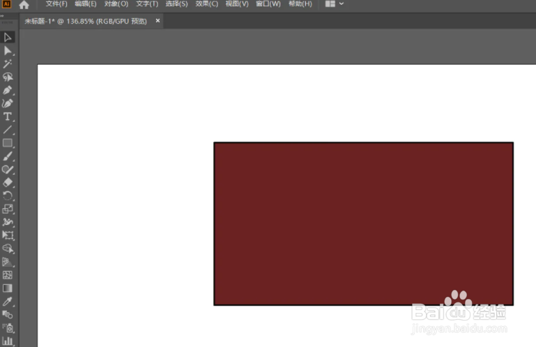Select the Eyedropper tool
This screenshot has height=347, width=536.
click(8, 302)
